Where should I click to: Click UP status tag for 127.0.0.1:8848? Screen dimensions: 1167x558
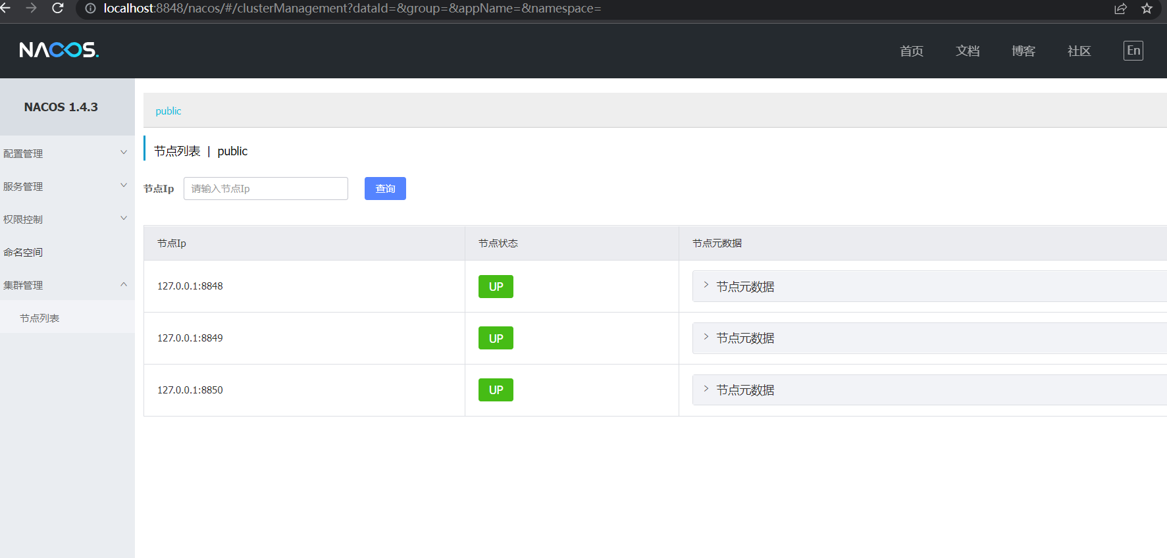(x=496, y=287)
